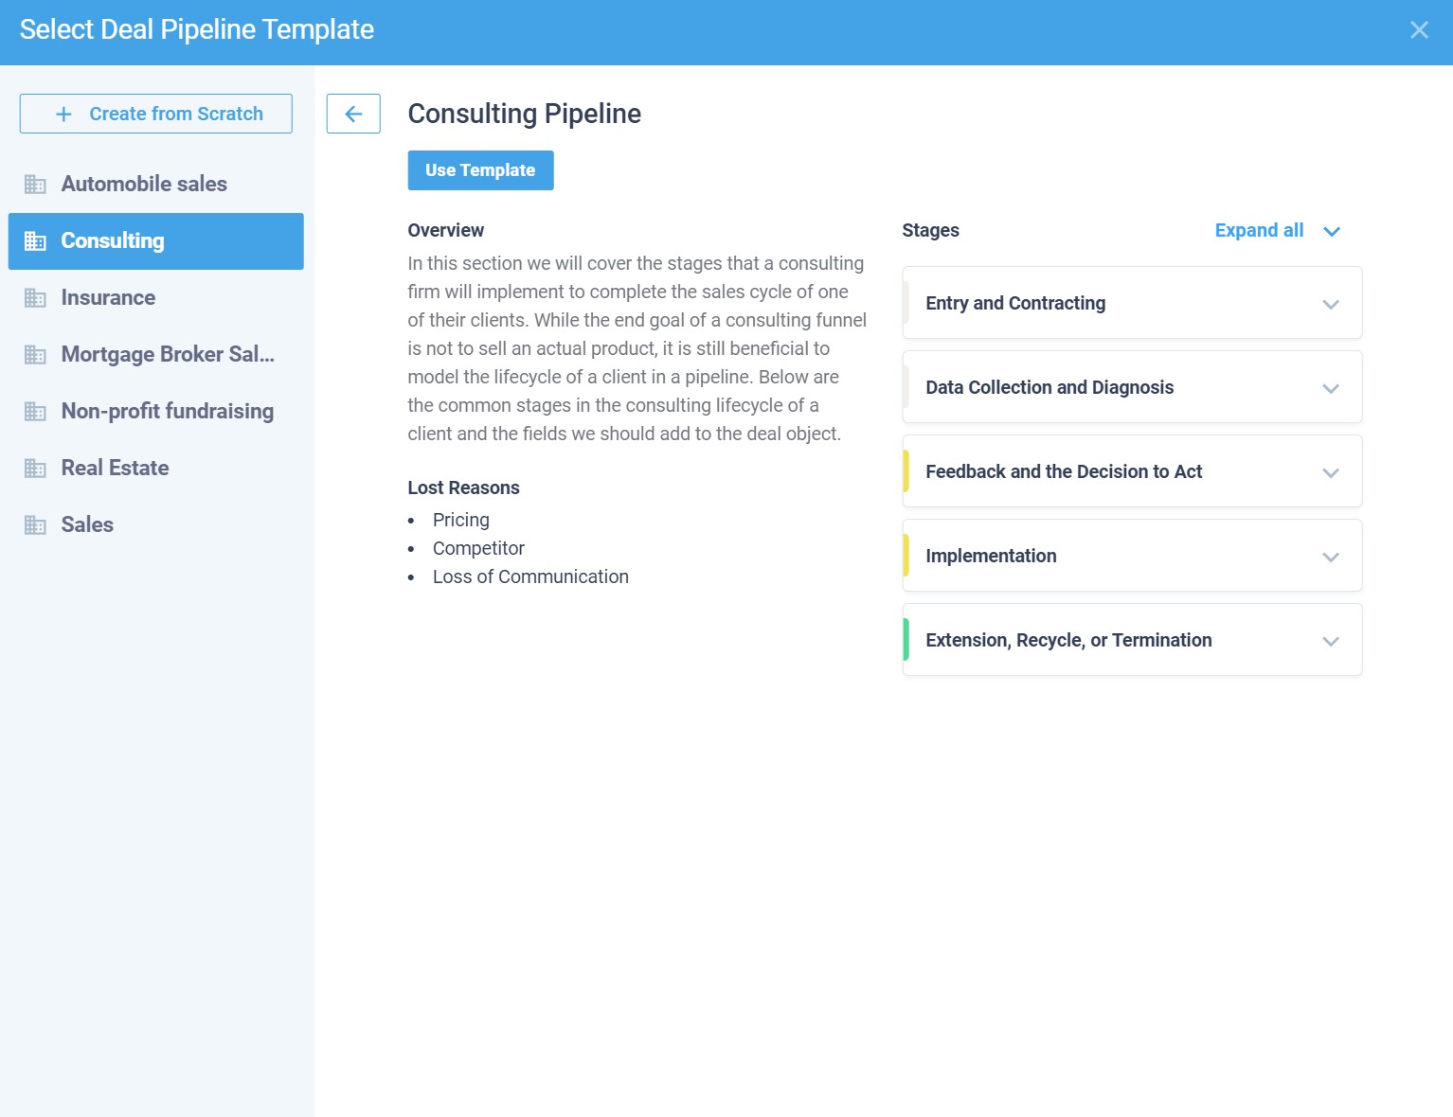The height and width of the screenshot is (1117, 1453).
Task: Click the building icon beside Automobile sales
Action: click(x=35, y=185)
